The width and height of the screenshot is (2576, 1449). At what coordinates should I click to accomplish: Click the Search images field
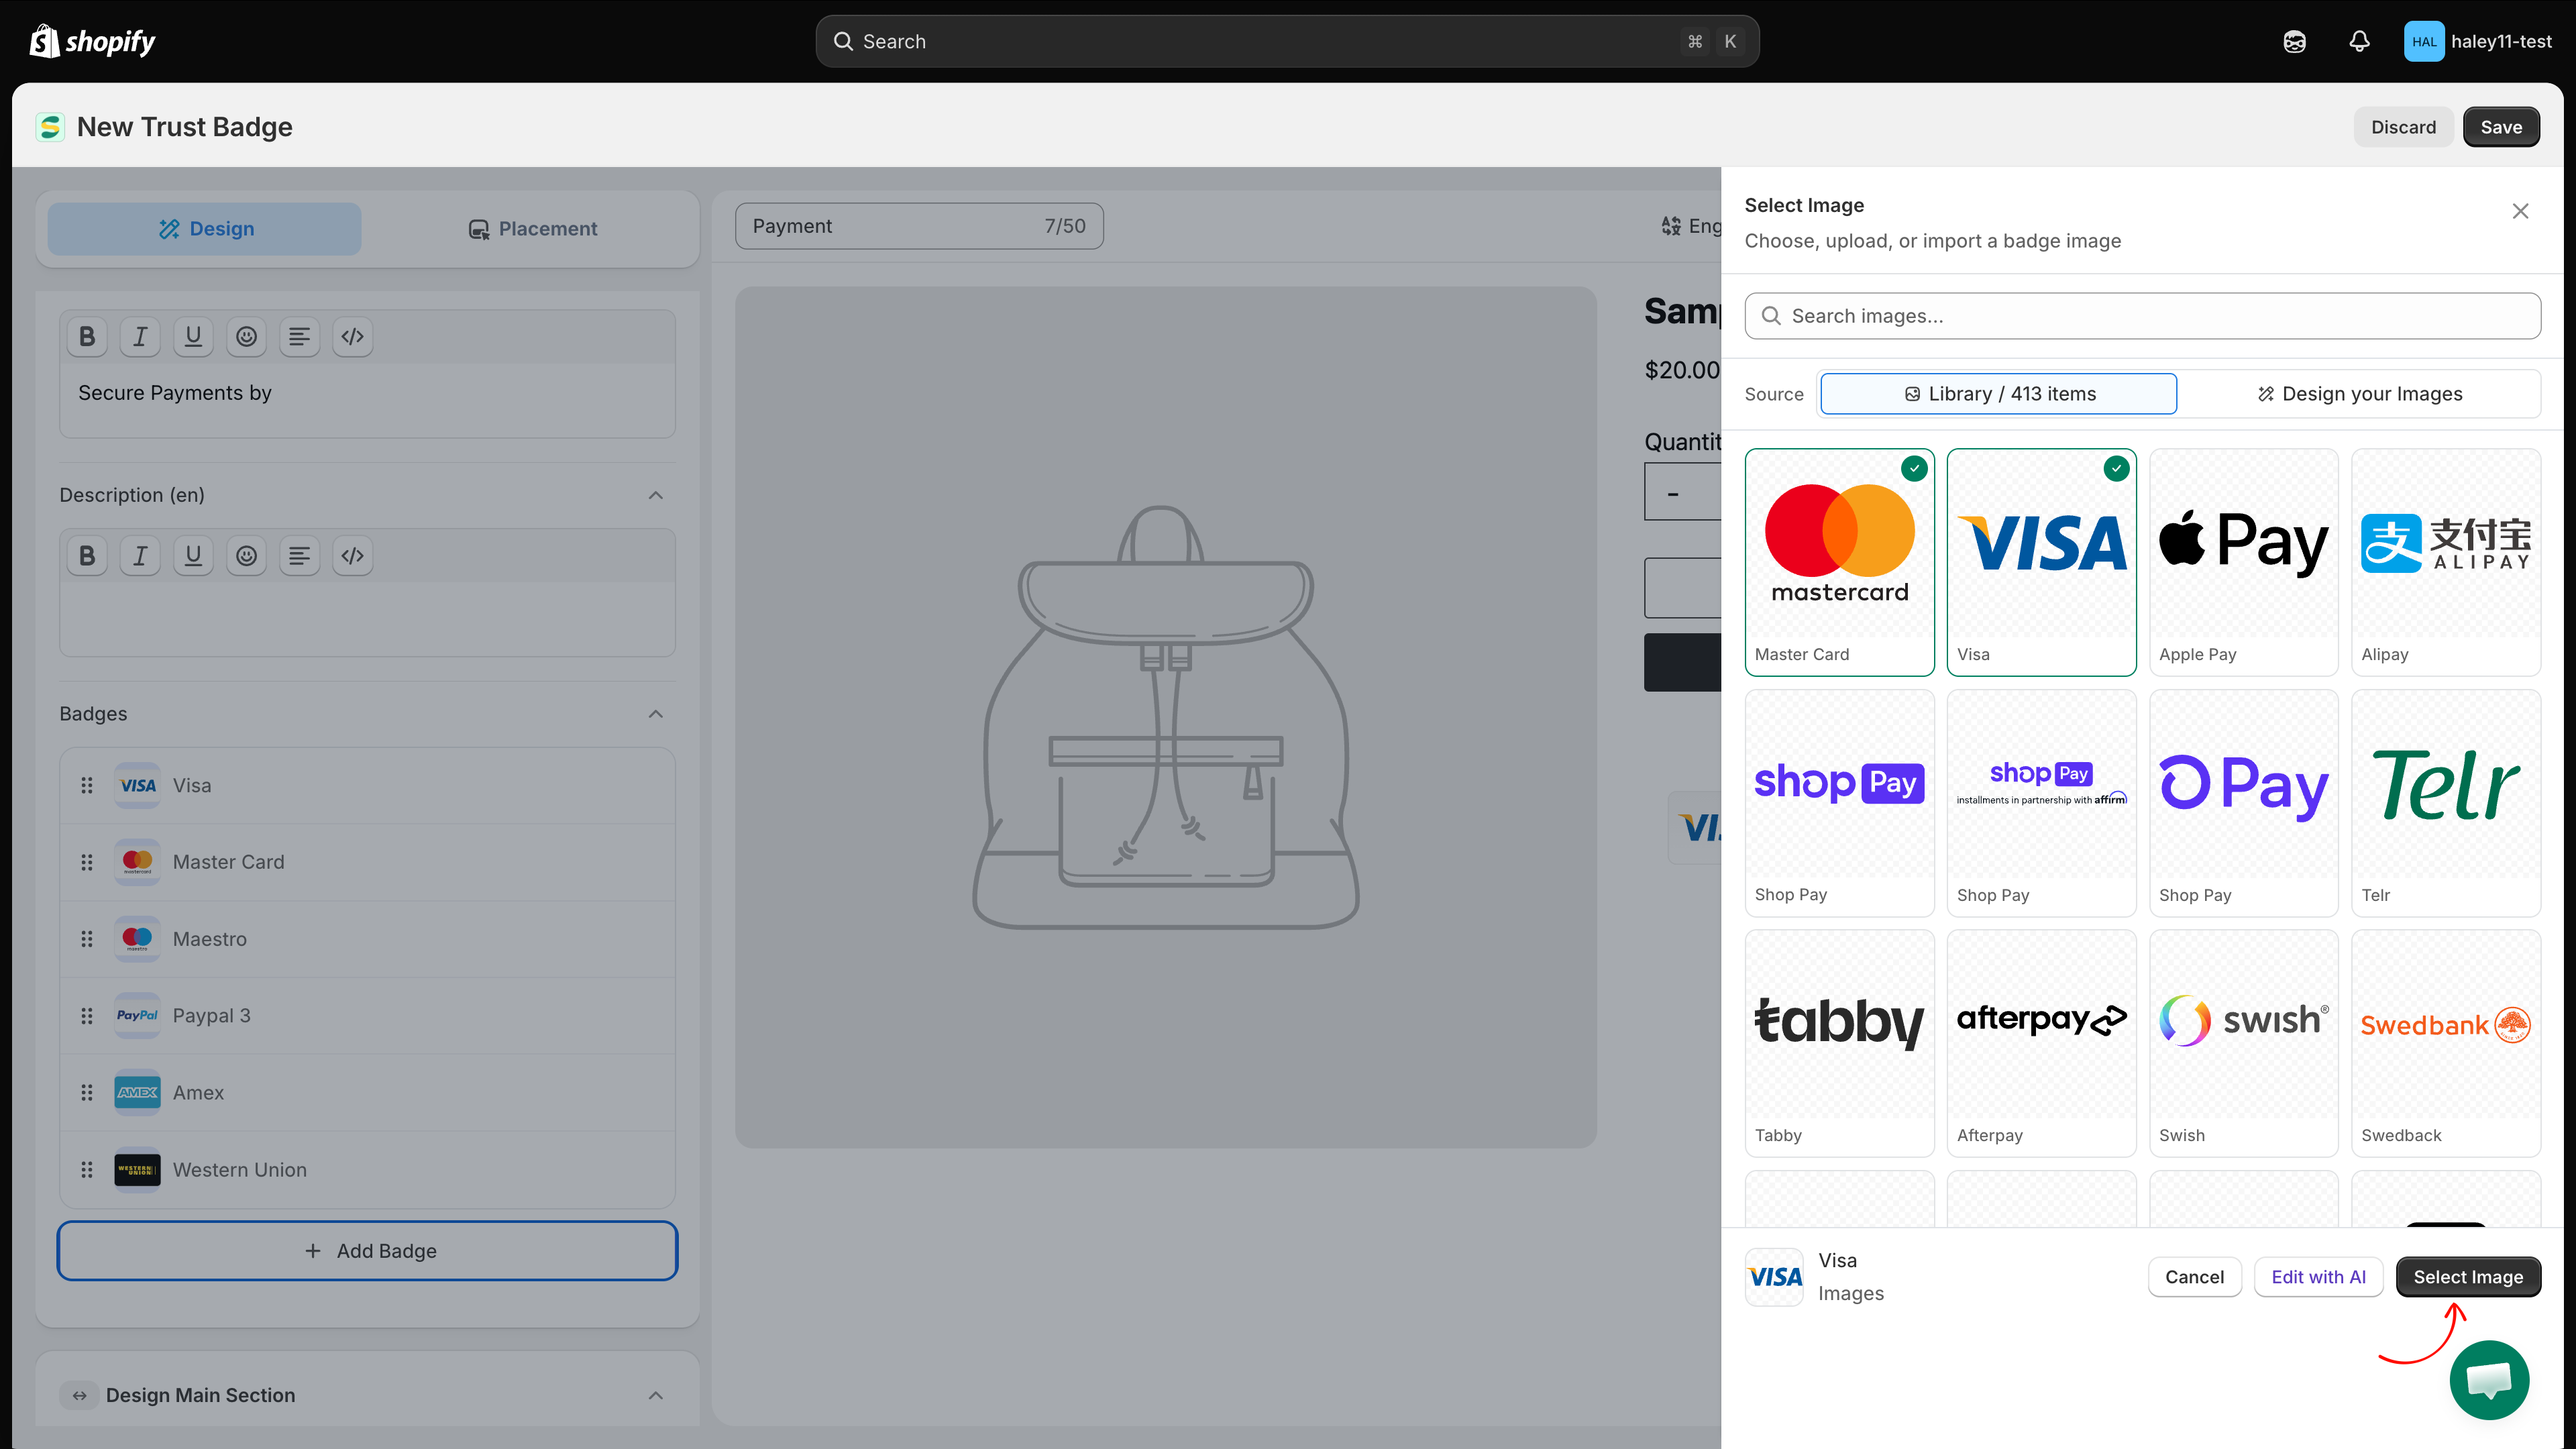click(x=2142, y=316)
